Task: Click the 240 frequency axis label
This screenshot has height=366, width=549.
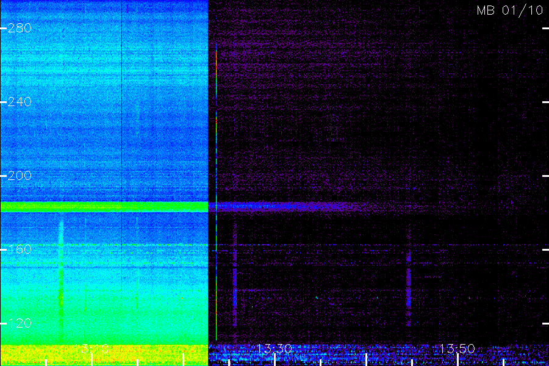Action: (x=20, y=102)
